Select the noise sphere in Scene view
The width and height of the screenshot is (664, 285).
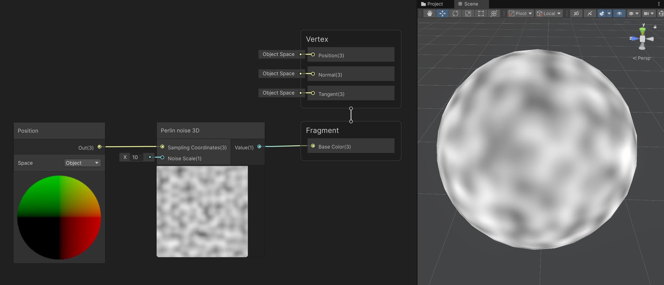coord(537,149)
